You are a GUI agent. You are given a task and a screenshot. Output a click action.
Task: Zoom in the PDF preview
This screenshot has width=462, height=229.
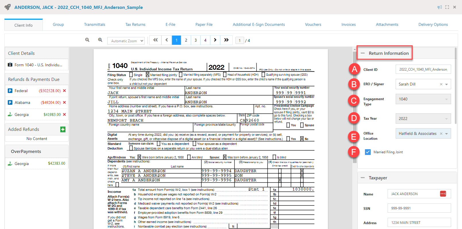click(x=100, y=40)
